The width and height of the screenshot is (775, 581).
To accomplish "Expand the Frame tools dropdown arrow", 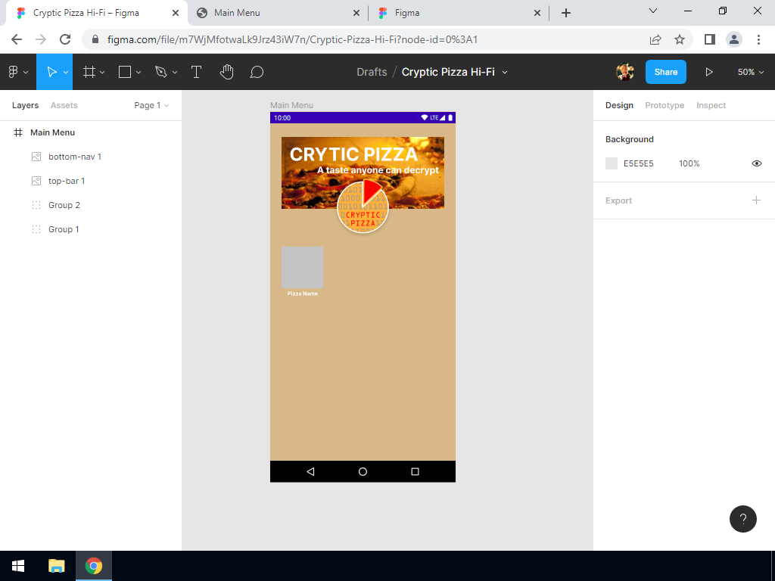I will click(102, 73).
